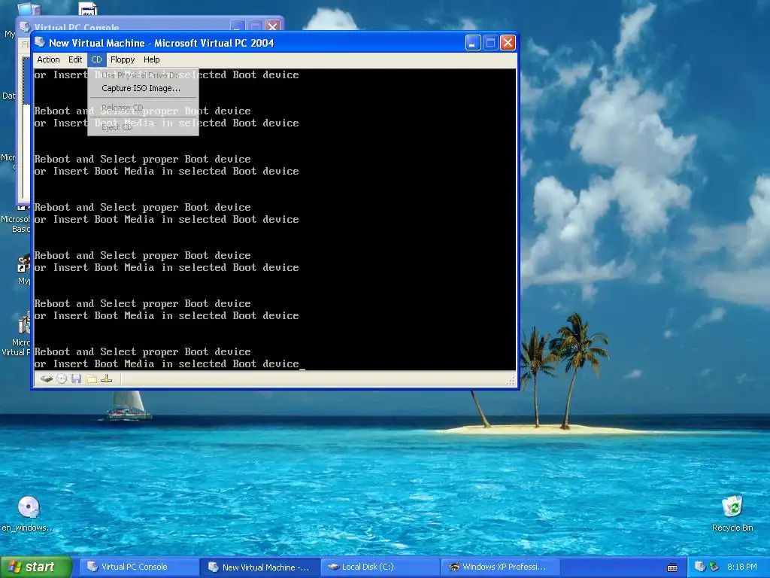Viewport: 770px width, 578px height.
Task: Open the Help menu
Action: [152, 59]
